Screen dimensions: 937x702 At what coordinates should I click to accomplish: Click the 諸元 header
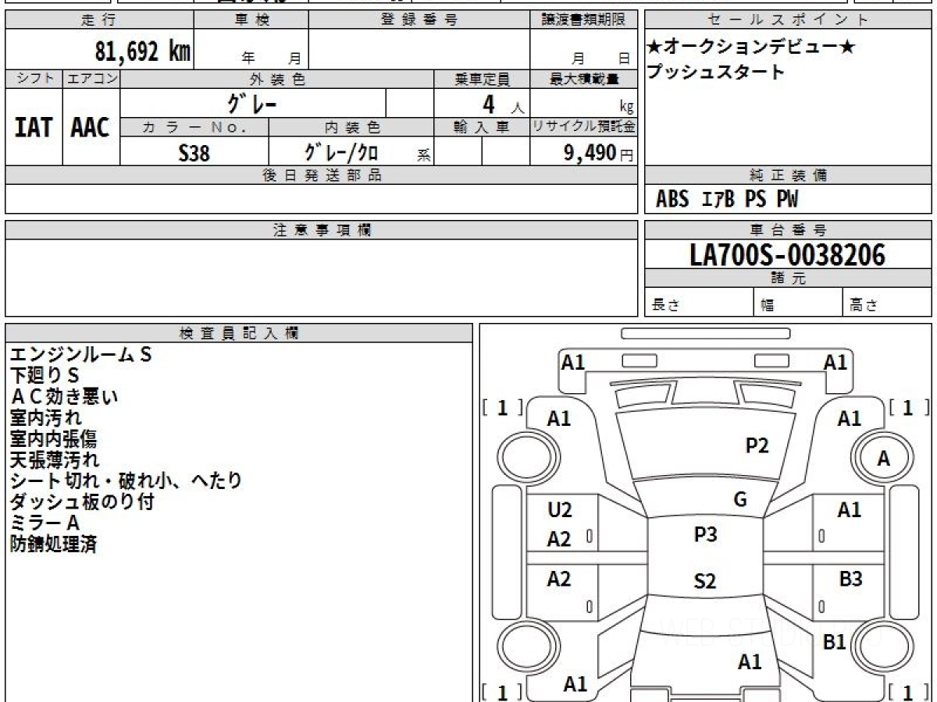point(788,278)
